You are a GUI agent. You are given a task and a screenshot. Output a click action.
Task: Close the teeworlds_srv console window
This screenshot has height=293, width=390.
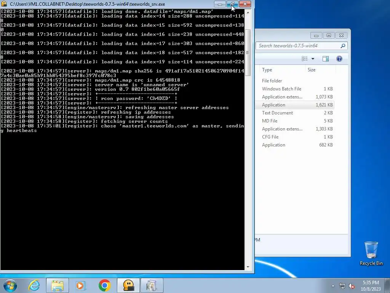point(245,4)
